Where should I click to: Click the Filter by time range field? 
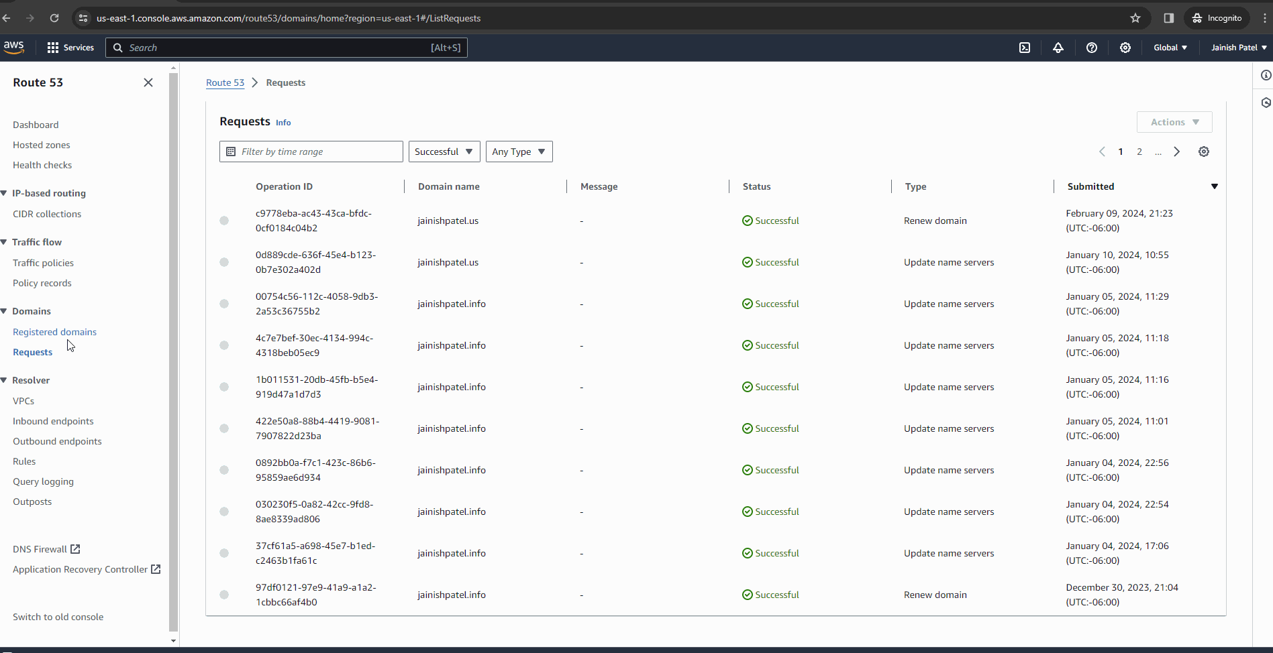(x=311, y=152)
